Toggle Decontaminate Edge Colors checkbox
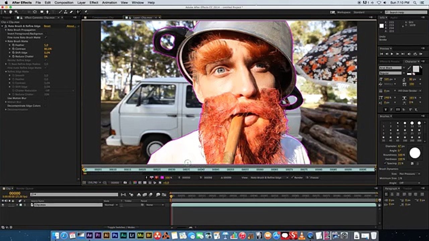Screen dimensions: 429x241 click(x=46, y=106)
